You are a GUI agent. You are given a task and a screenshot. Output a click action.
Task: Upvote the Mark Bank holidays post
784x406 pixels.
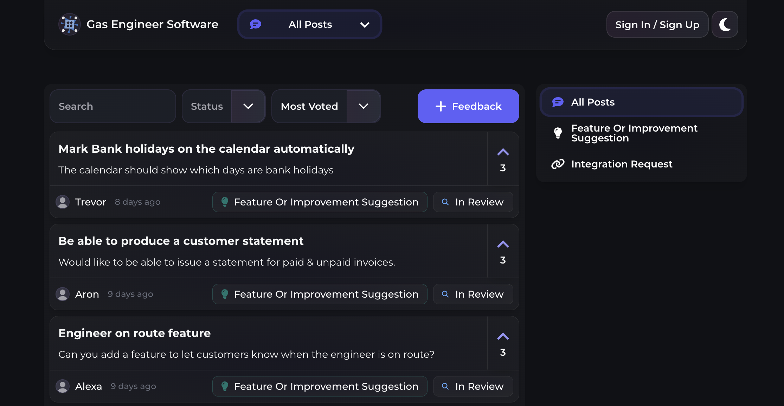click(503, 152)
